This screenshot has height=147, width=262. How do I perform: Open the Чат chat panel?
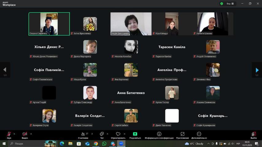[x=102, y=134]
